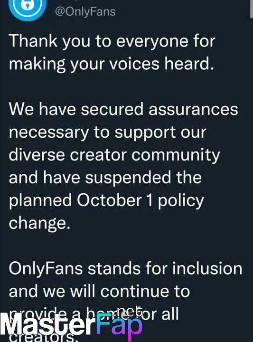Image resolution: width=253 pixels, height=342 pixels.
Task: Click the 'We have secured assurances' line
Action: (x=123, y=109)
